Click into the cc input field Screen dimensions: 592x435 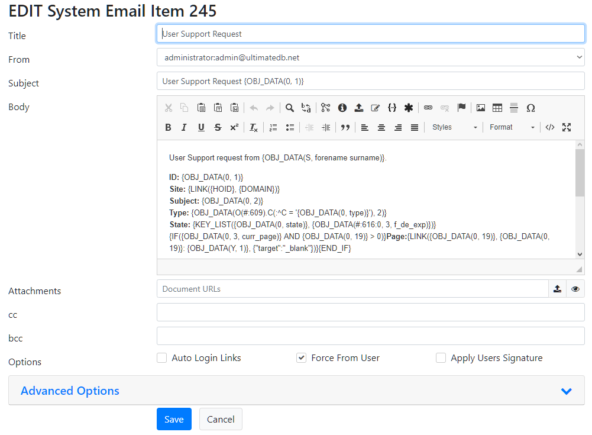click(x=370, y=312)
